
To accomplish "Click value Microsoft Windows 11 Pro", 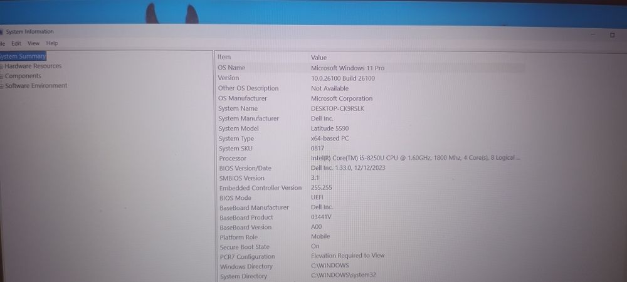I will click(347, 68).
